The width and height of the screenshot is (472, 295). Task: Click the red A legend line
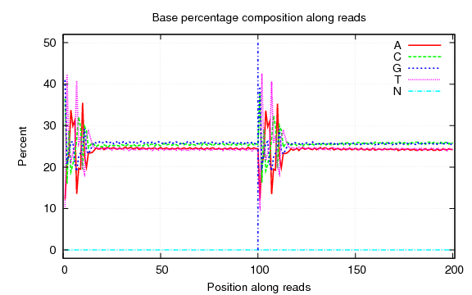pyautogui.click(x=424, y=45)
